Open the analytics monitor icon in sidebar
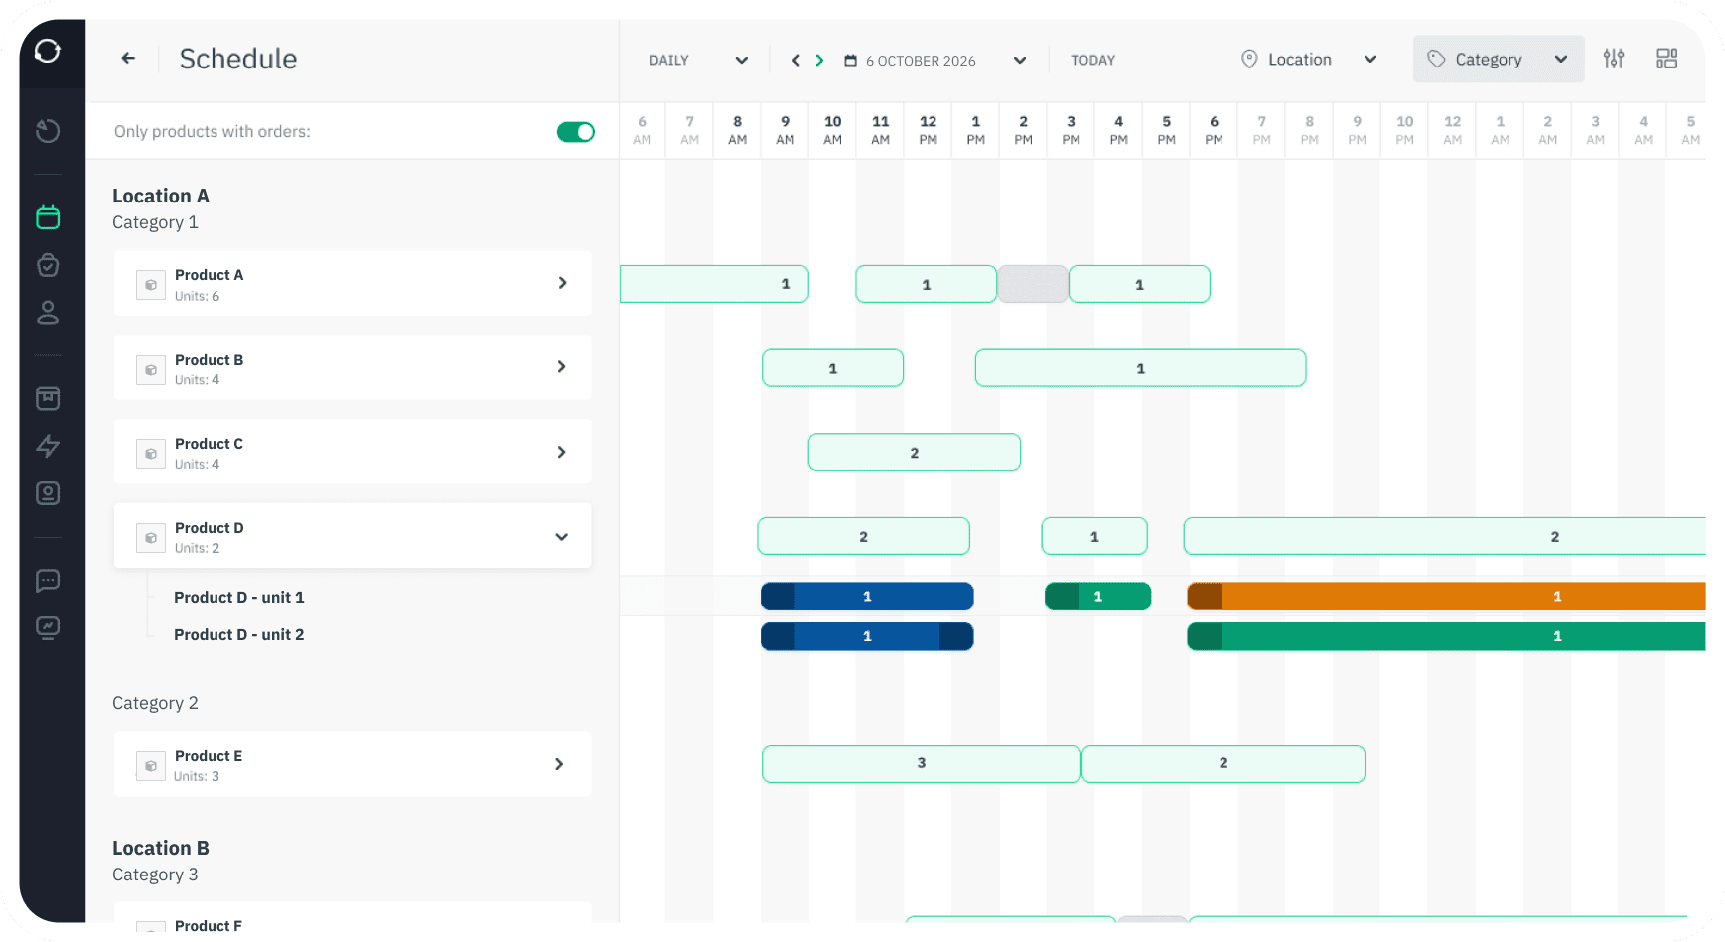The width and height of the screenshot is (1725, 942). tap(48, 627)
